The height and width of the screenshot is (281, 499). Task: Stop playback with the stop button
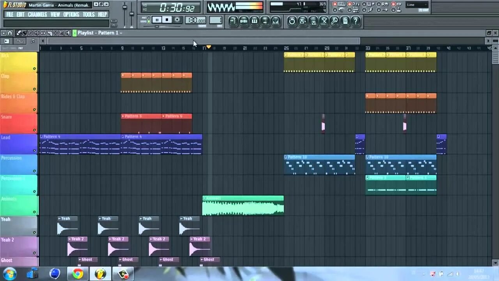167,20
